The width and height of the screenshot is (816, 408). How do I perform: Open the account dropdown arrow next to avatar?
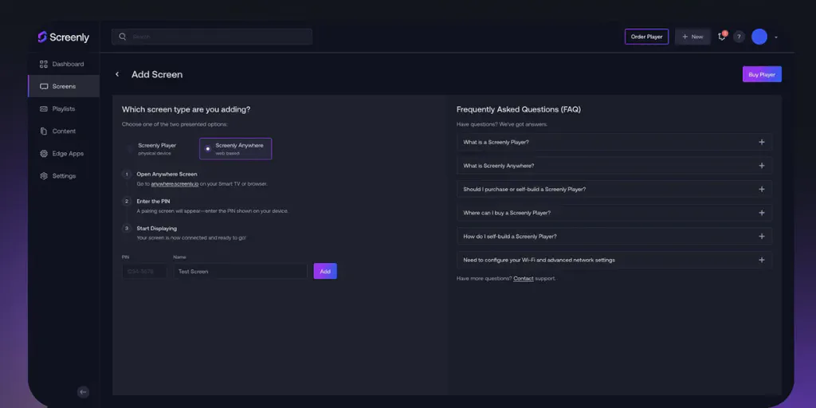(776, 37)
